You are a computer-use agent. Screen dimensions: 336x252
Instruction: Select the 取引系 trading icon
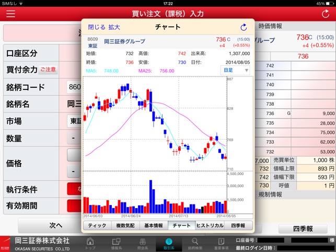[169, 244]
